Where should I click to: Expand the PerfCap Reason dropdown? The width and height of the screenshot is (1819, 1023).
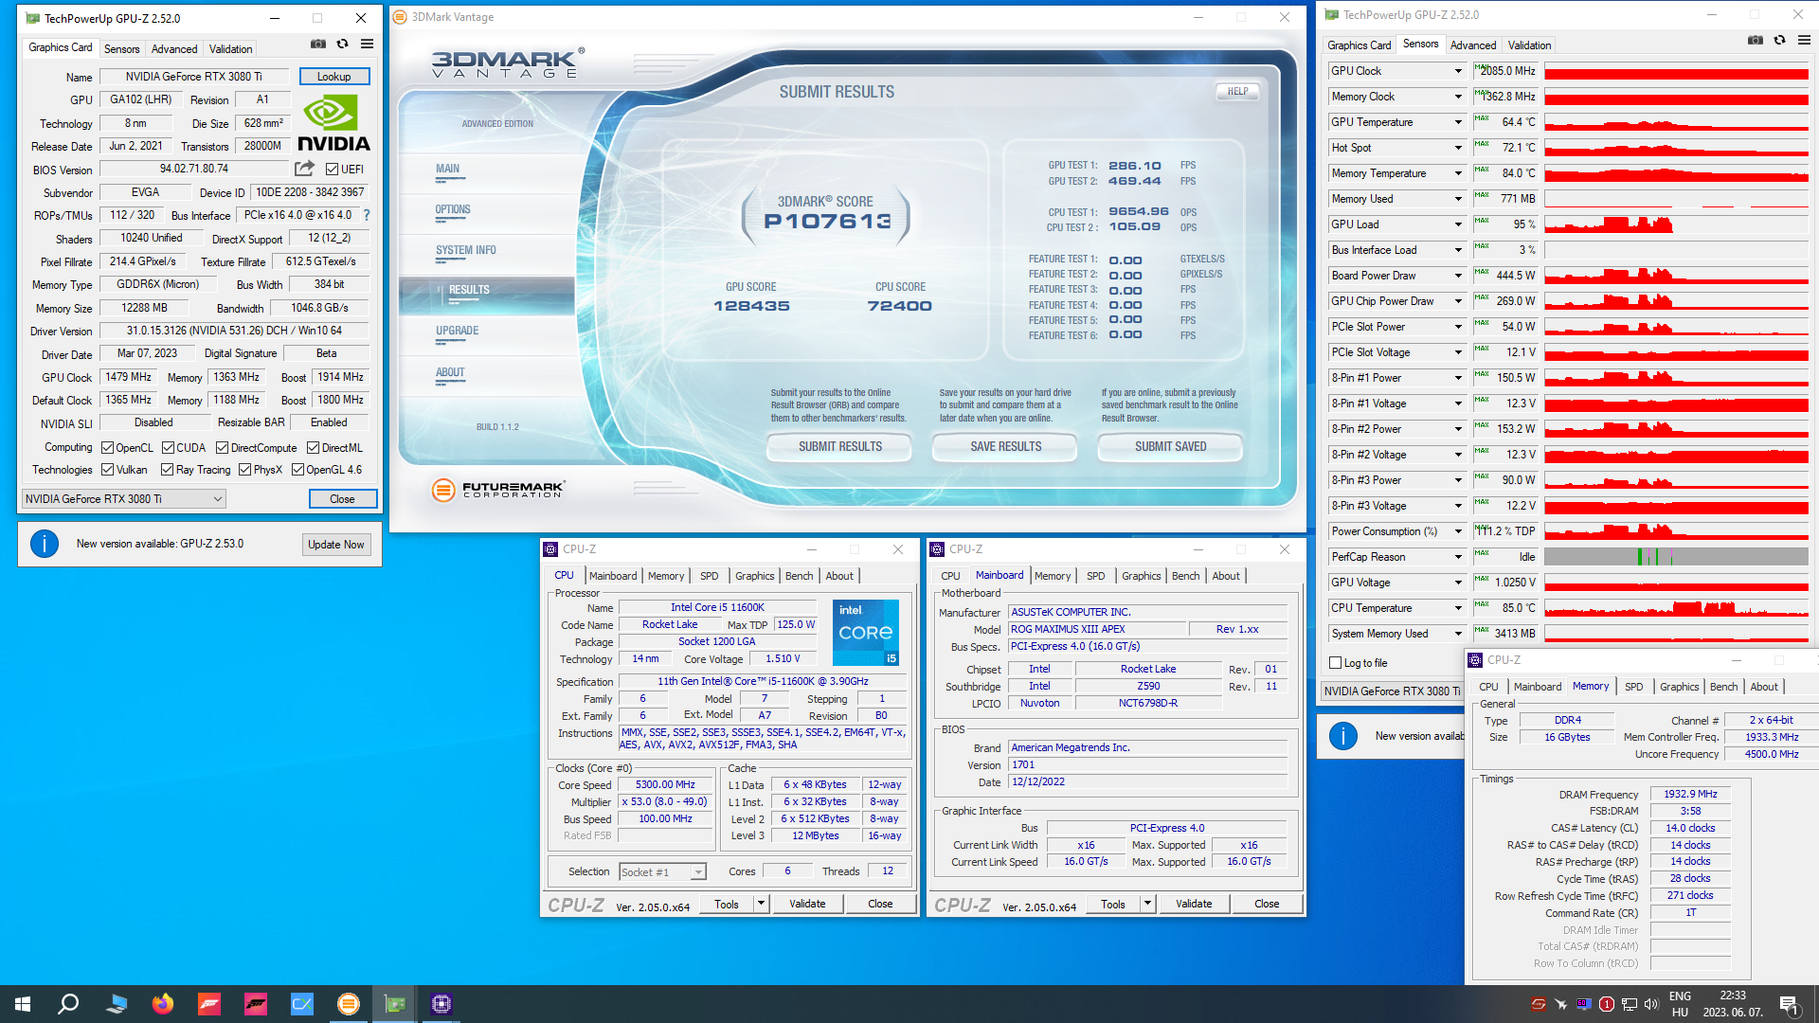click(1458, 557)
